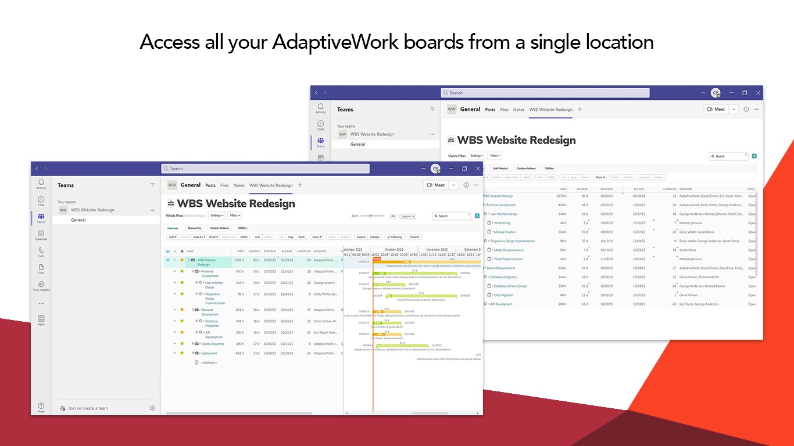Go back in front Teams window
Image resolution: width=794 pixels, height=446 pixels.
pyautogui.click(x=37, y=169)
